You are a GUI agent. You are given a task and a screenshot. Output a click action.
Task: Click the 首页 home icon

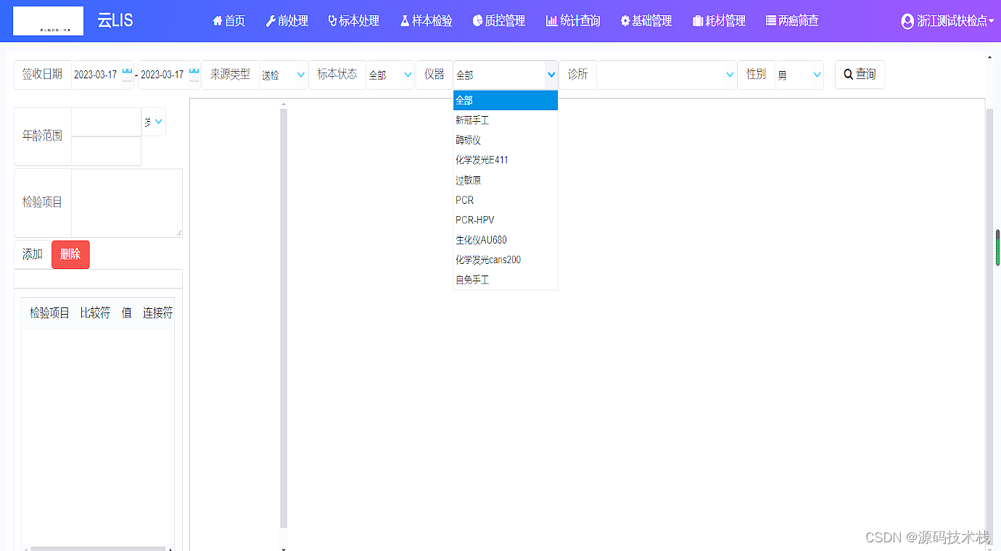[x=217, y=21]
